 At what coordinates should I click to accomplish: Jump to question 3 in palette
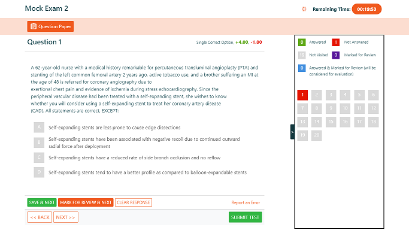coord(331,95)
